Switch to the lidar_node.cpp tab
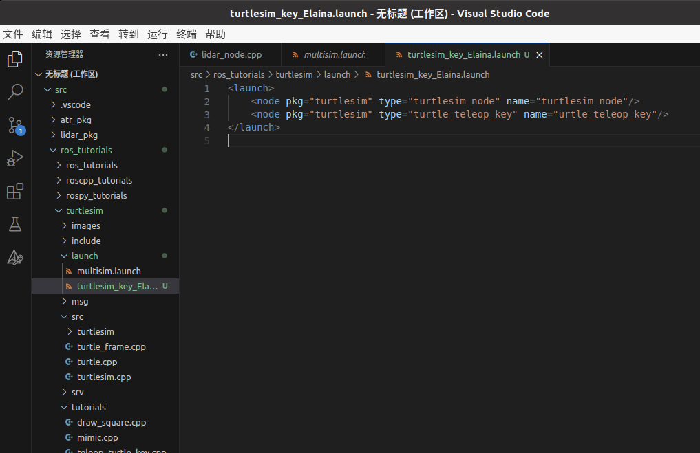 (x=231, y=55)
